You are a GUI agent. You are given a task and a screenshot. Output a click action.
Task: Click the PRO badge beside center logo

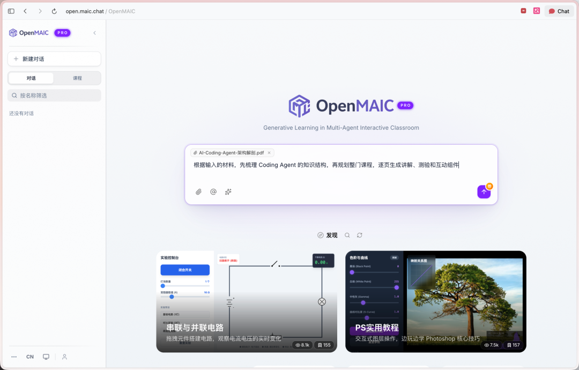click(405, 105)
